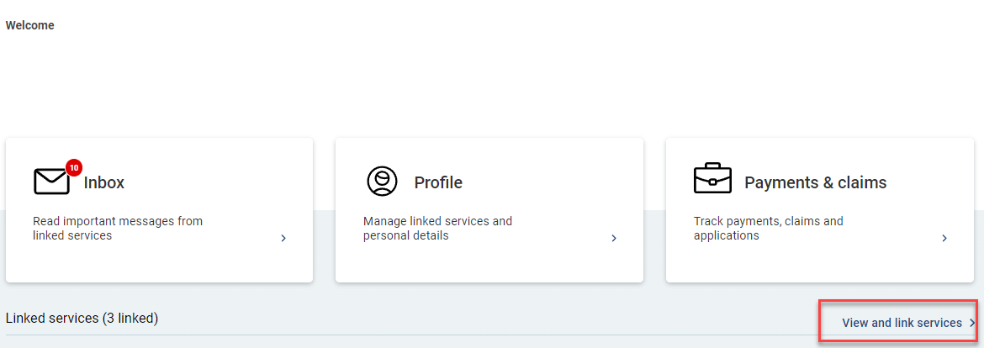Open Profile using its card chevron arrow
Viewport: 984px width, 348px height.
pyautogui.click(x=614, y=238)
